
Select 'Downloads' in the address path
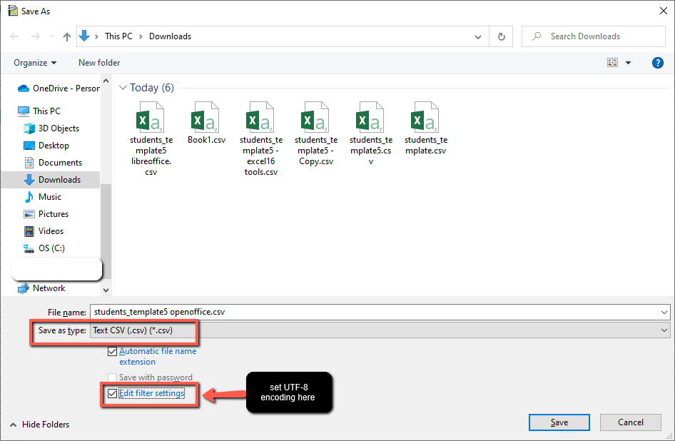pos(170,36)
